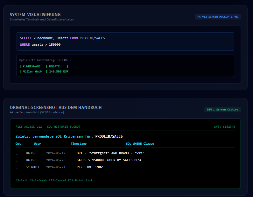Click the User column header
Screen dimensions: 253x197
37,144
